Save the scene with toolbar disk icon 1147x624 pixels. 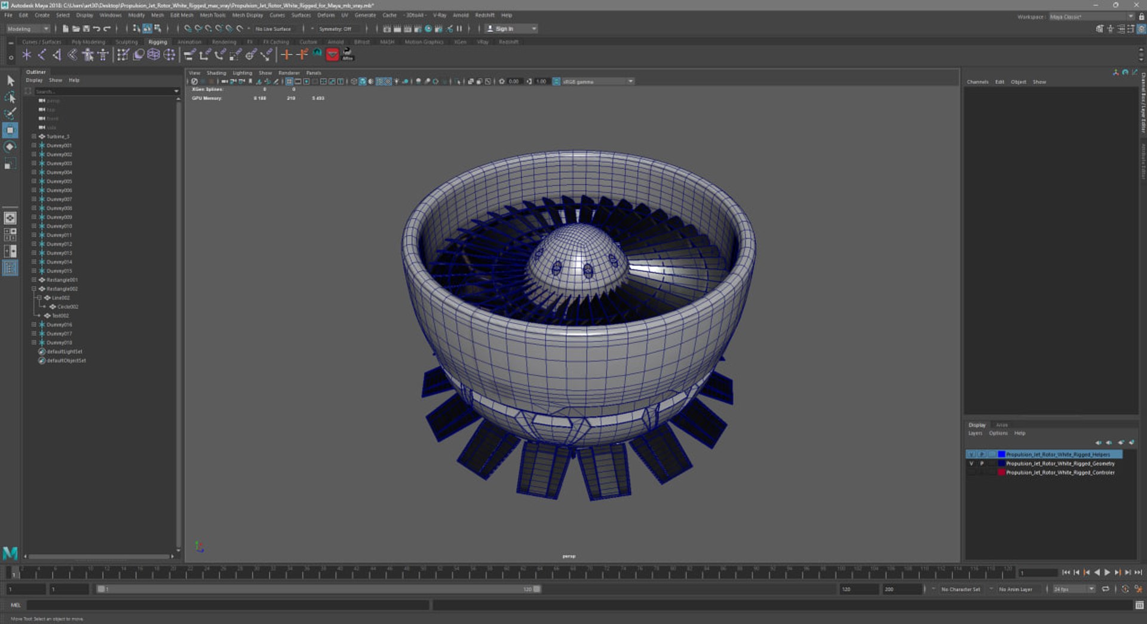pyautogui.click(x=87, y=29)
